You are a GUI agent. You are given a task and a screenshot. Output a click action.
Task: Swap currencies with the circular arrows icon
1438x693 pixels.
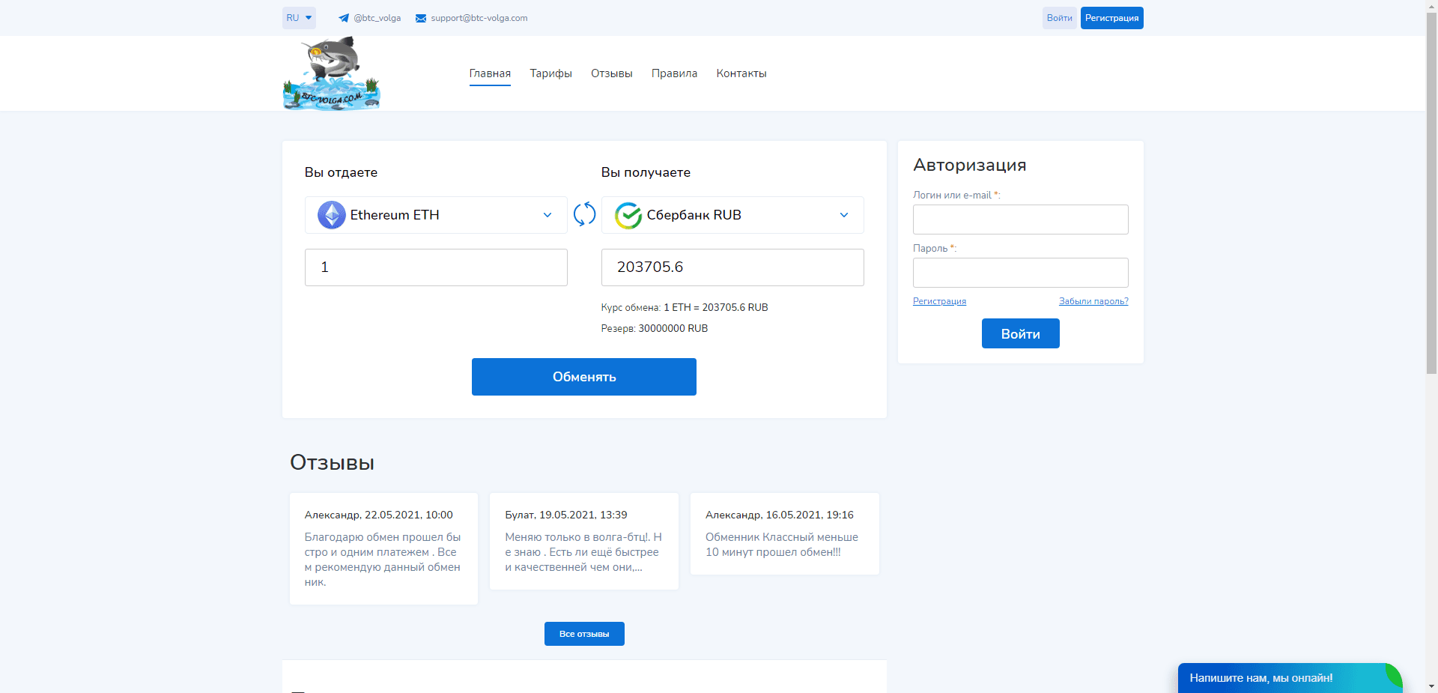pyautogui.click(x=584, y=214)
